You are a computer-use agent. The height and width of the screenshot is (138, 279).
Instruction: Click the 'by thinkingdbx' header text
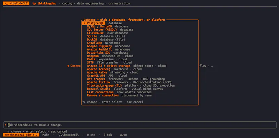(44, 3)
